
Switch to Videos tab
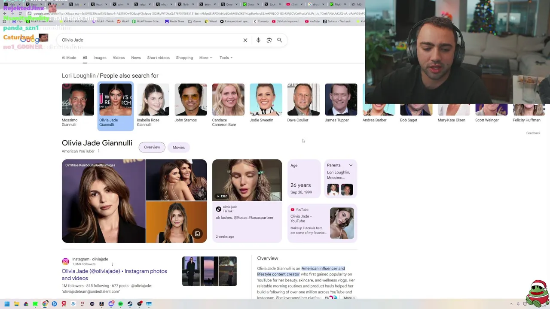pyautogui.click(x=119, y=58)
